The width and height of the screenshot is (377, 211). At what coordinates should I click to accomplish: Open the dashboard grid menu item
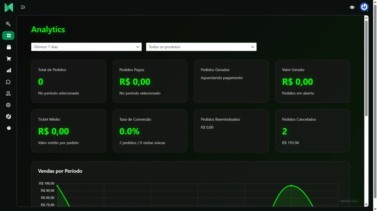[x=8, y=36]
